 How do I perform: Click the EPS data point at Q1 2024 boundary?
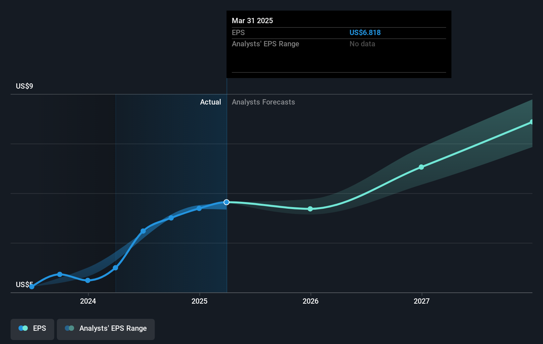tap(115, 268)
